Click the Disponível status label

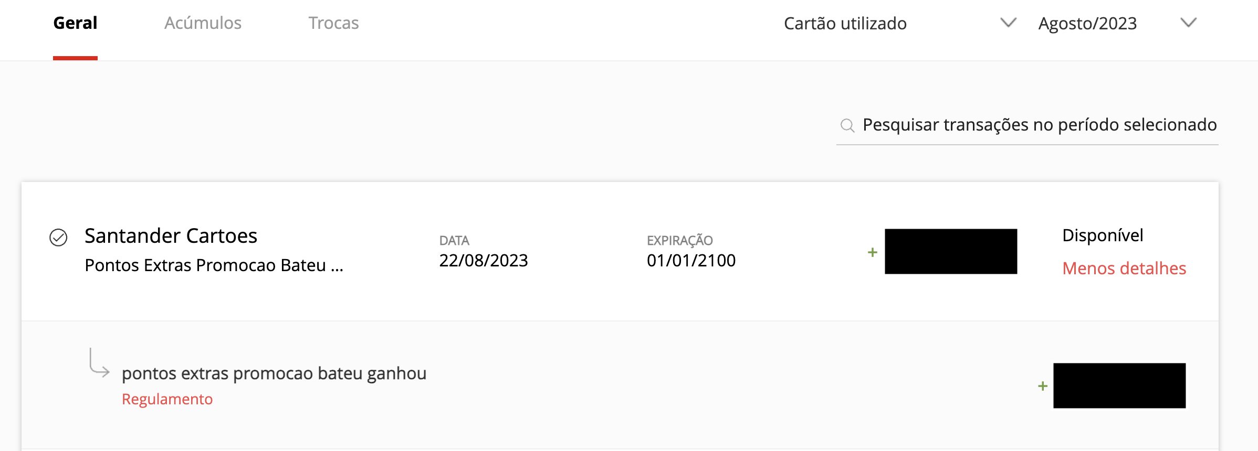(x=1103, y=235)
